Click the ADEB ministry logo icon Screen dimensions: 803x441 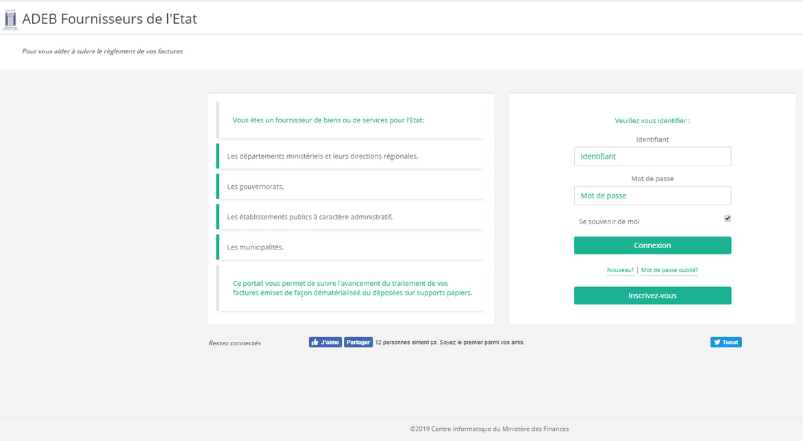(x=10, y=20)
